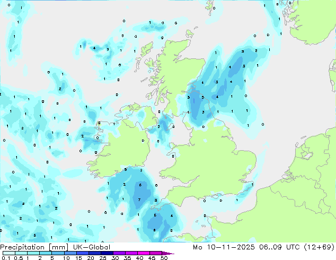Click the '10' legend label
336x260 pixels.
coord(66,258)
